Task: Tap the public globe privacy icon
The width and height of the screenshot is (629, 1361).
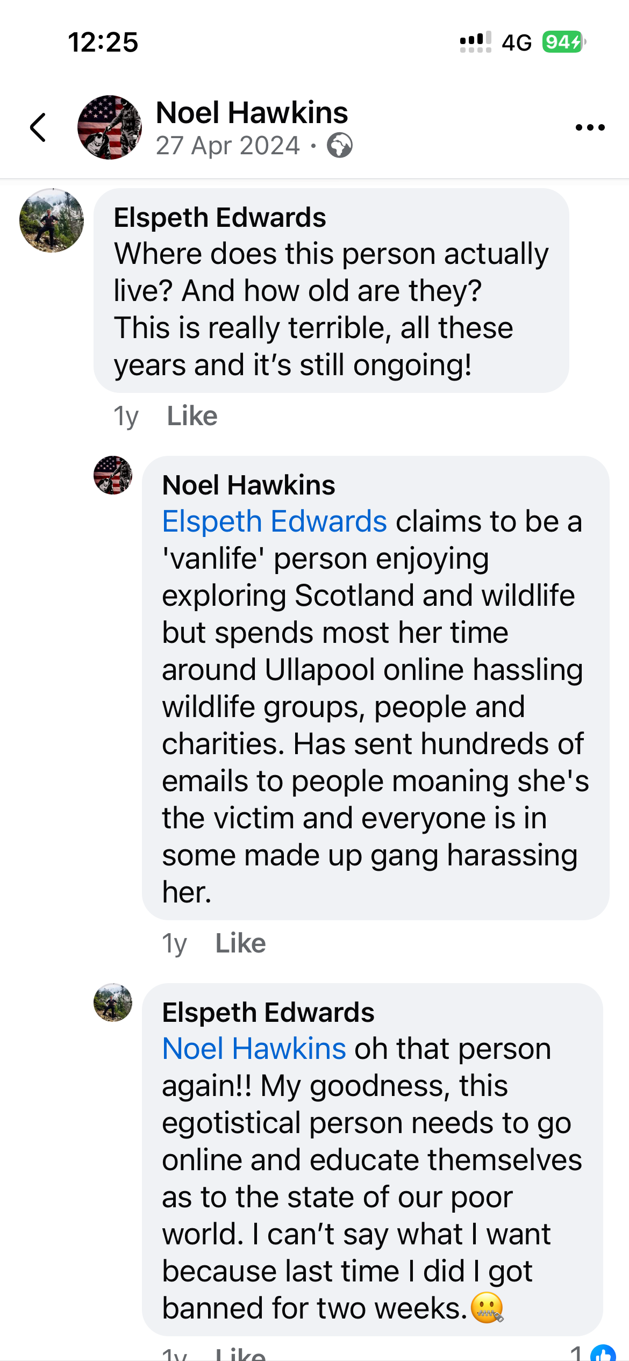Action: click(x=340, y=146)
